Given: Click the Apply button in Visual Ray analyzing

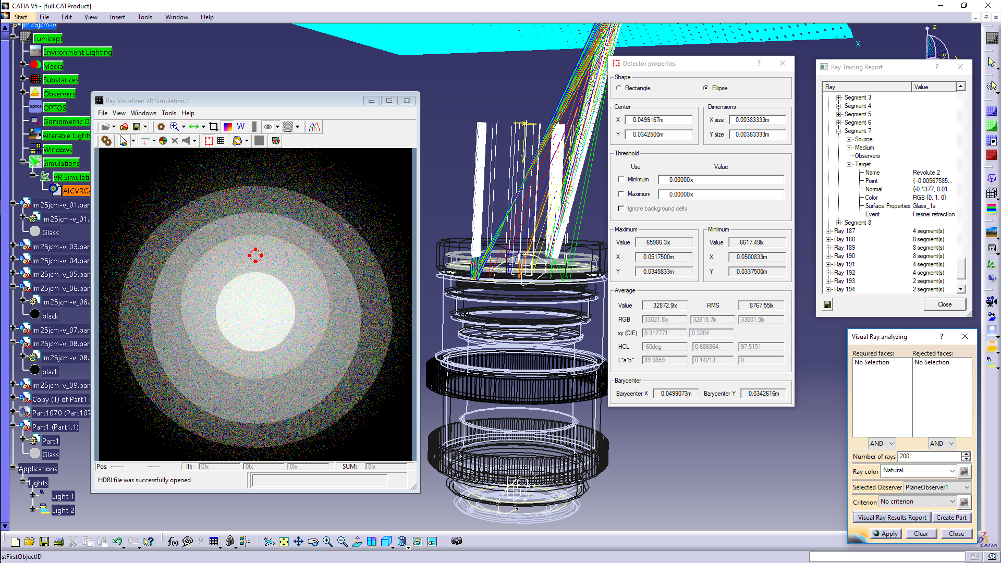Looking at the screenshot, I should (885, 534).
